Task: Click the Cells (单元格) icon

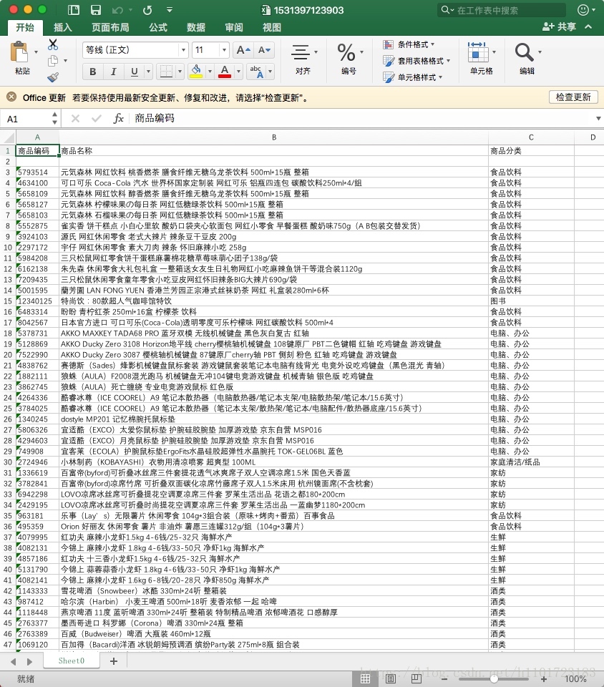Action: tap(478, 52)
